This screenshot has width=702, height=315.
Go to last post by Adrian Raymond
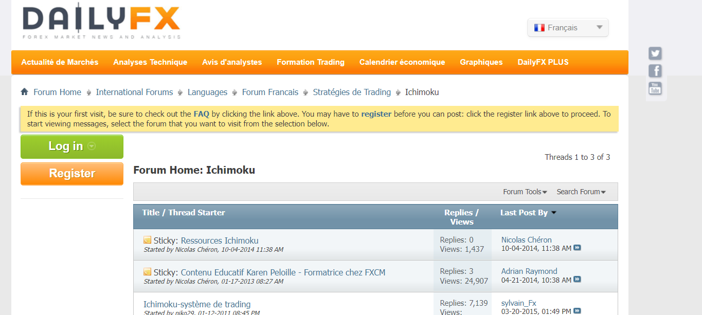(577, 280)
